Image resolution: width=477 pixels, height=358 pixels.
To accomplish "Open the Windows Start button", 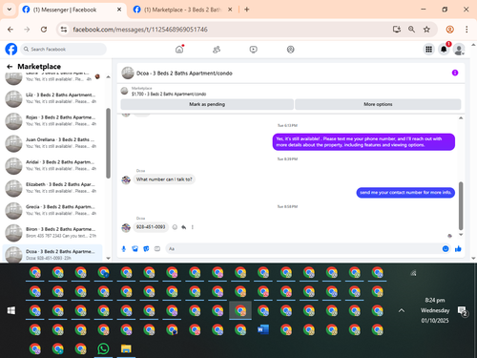I will click(x=11, y=310).
